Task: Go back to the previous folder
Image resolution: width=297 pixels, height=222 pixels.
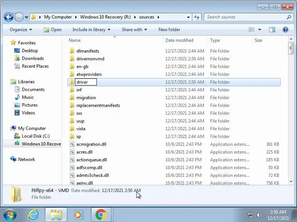Action: pyautogui.click(x=9, y=17)
